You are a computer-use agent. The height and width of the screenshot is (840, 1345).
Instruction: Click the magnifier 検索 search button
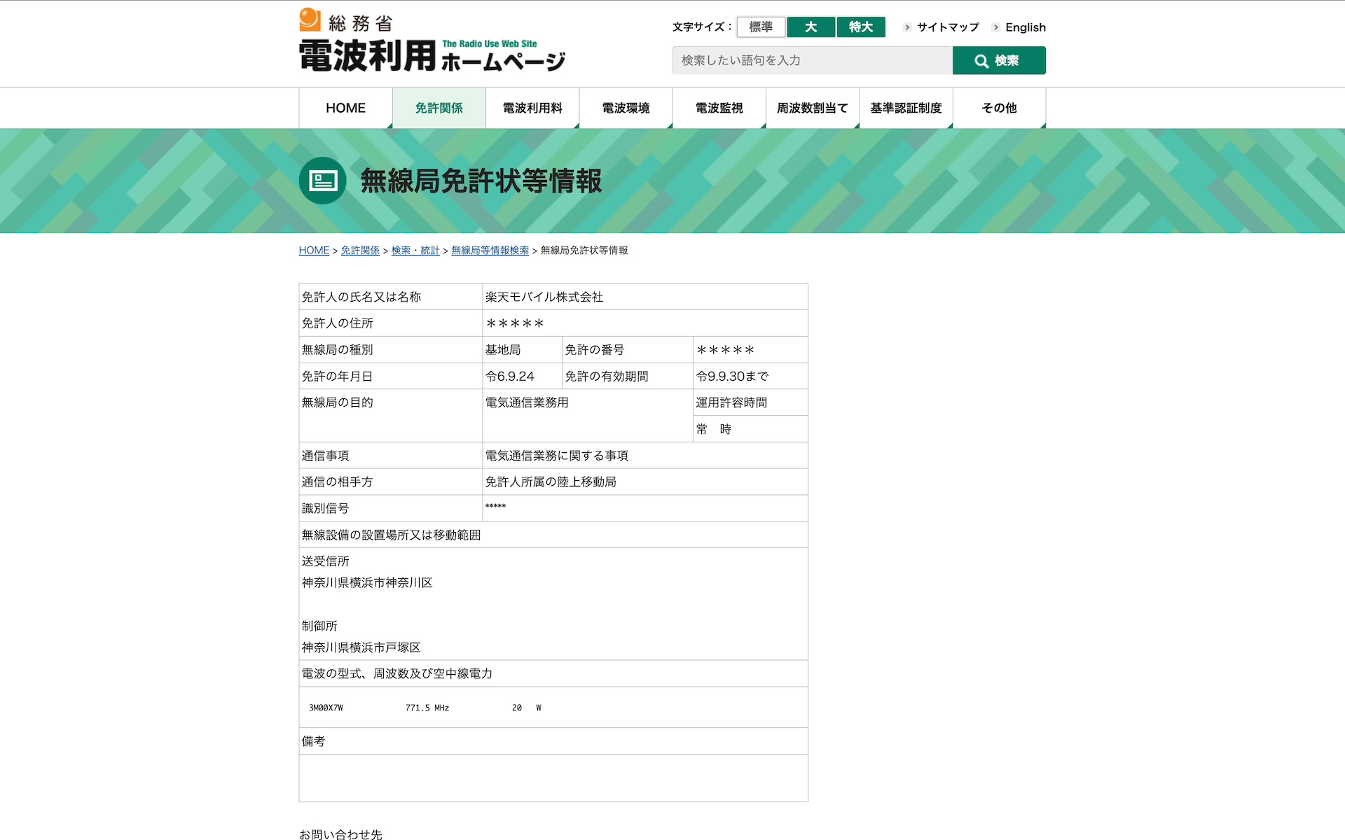[x=999, y=60]
